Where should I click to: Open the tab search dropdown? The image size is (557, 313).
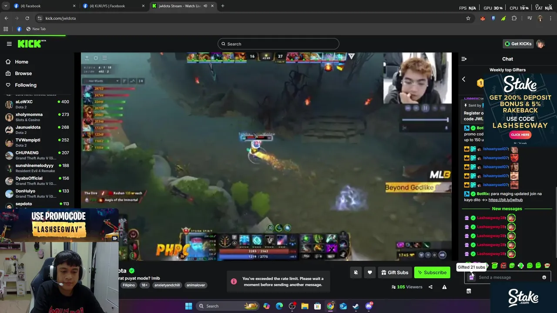tap(5, 6)
